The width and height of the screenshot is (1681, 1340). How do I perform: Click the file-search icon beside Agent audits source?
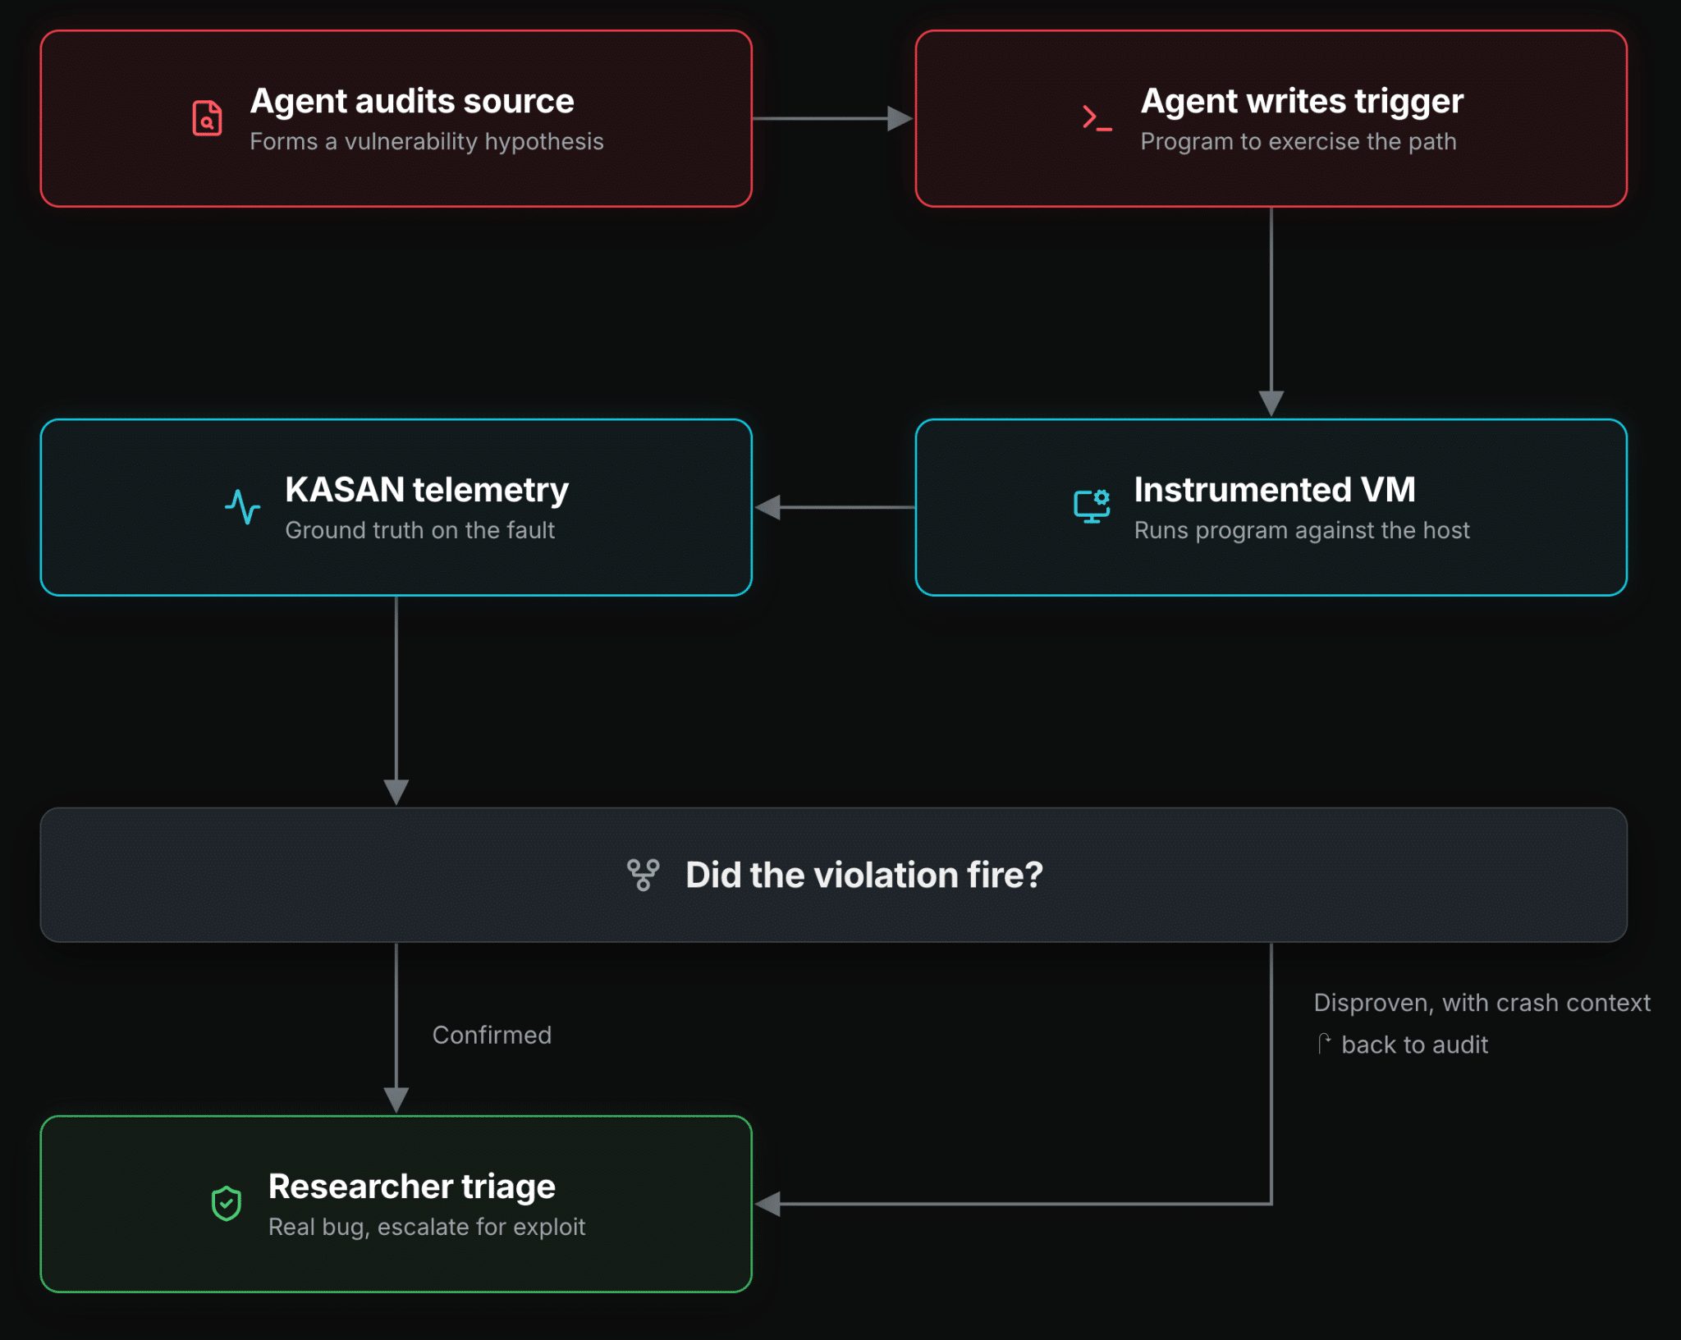coord(207,118)
